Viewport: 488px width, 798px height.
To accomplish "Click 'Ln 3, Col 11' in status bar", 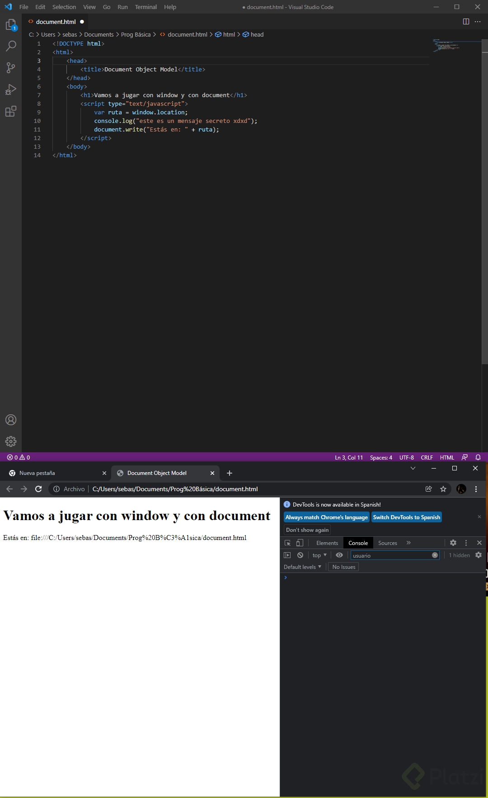I will point(349,457).
